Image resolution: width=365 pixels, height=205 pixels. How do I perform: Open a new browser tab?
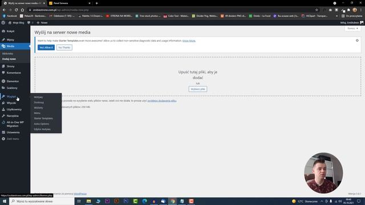[x=96, y=3]
